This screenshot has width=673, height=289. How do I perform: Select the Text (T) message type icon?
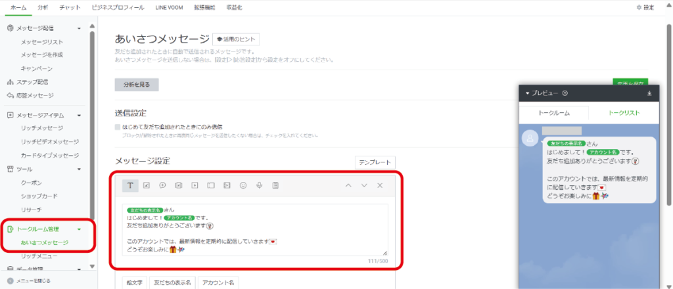[x=131, y=185]
